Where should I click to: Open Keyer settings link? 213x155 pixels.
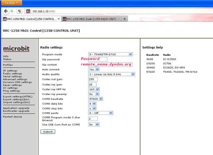(x=12, y=85)
